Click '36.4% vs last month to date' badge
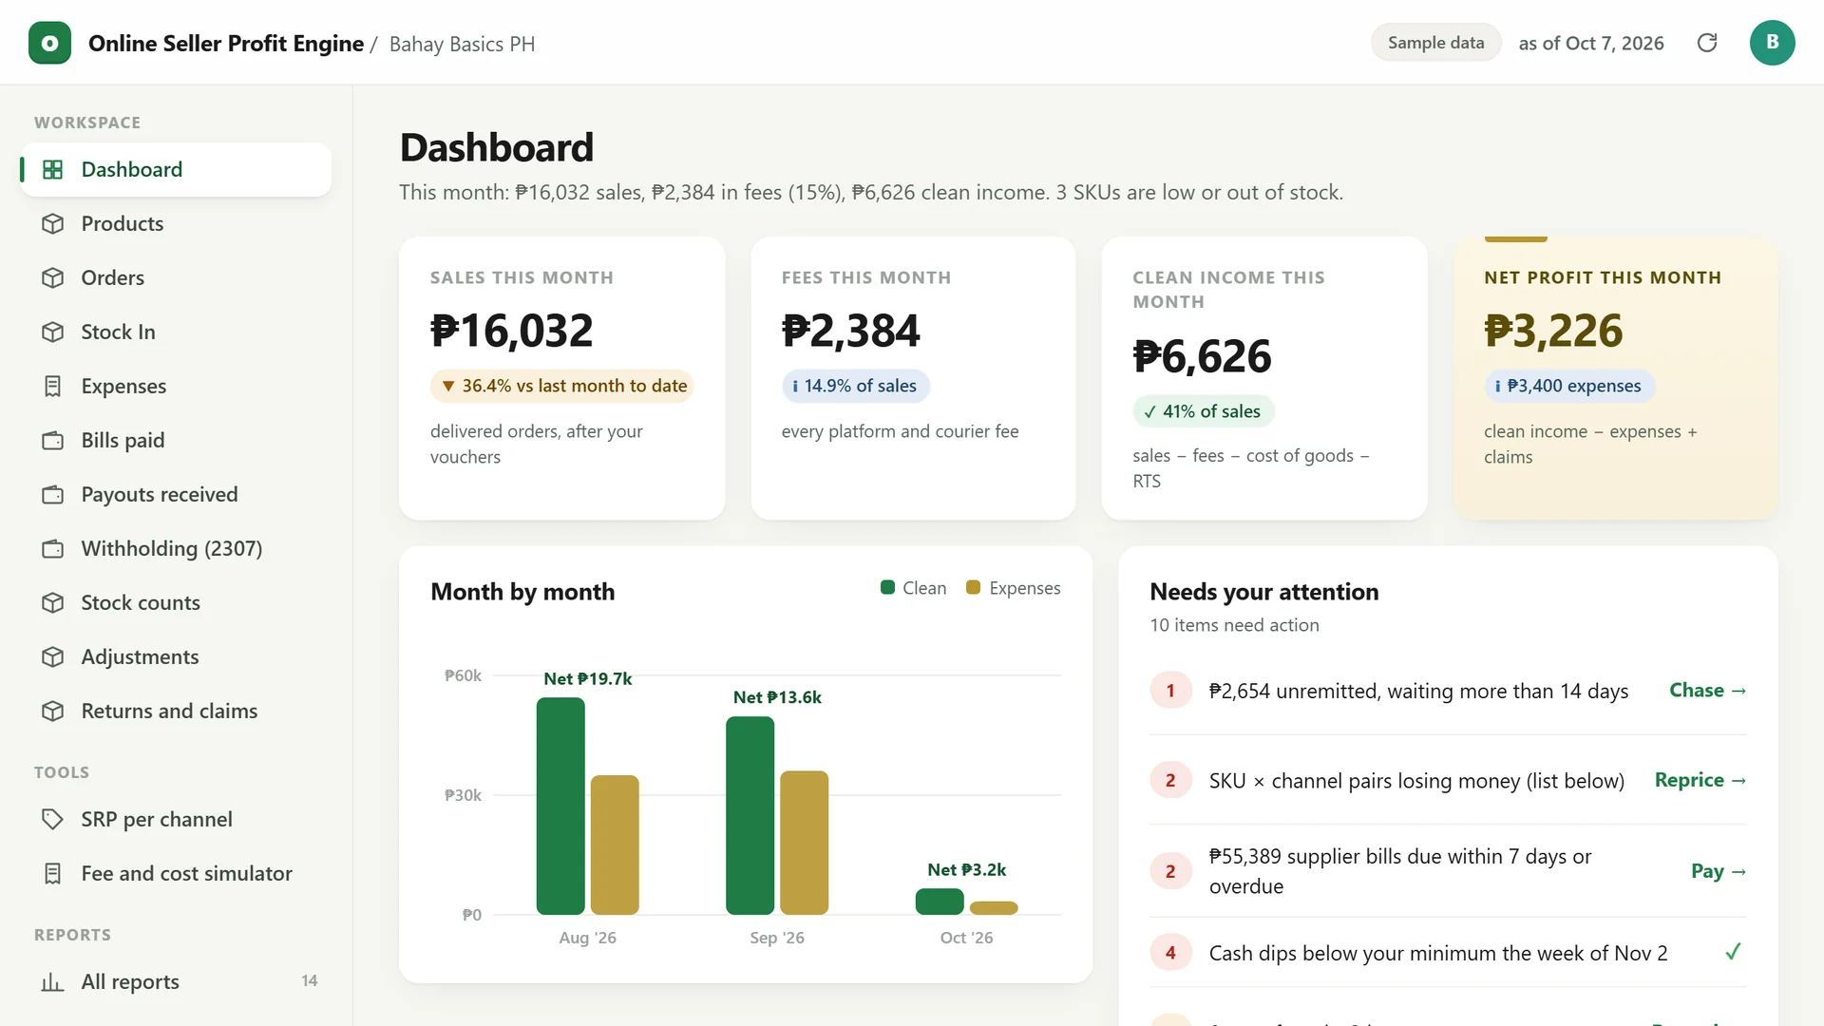 [562, 386]
